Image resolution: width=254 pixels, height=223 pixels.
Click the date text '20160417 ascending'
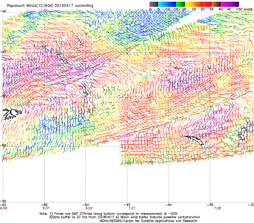[x=74, y=6]
